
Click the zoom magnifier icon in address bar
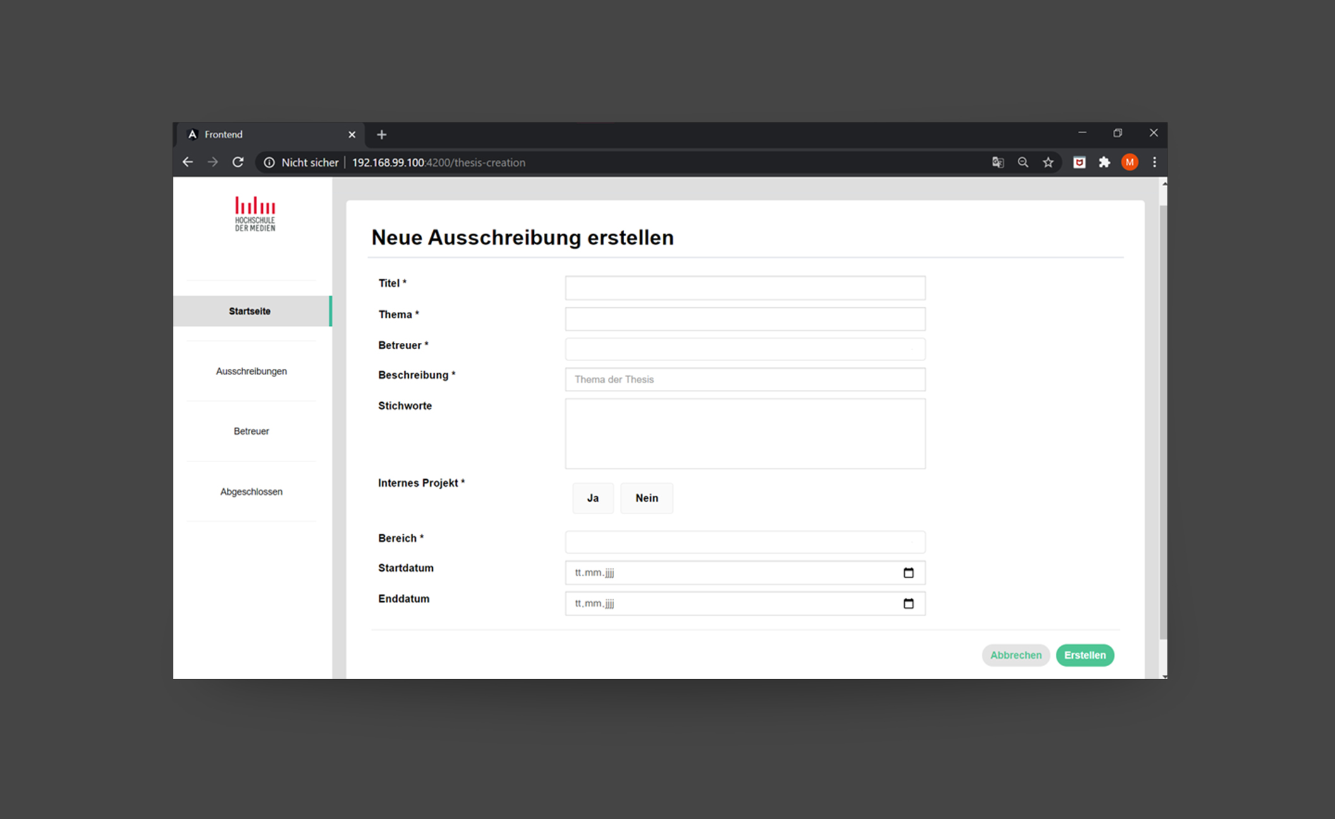pyautogui.click(x=1023, y=162)
